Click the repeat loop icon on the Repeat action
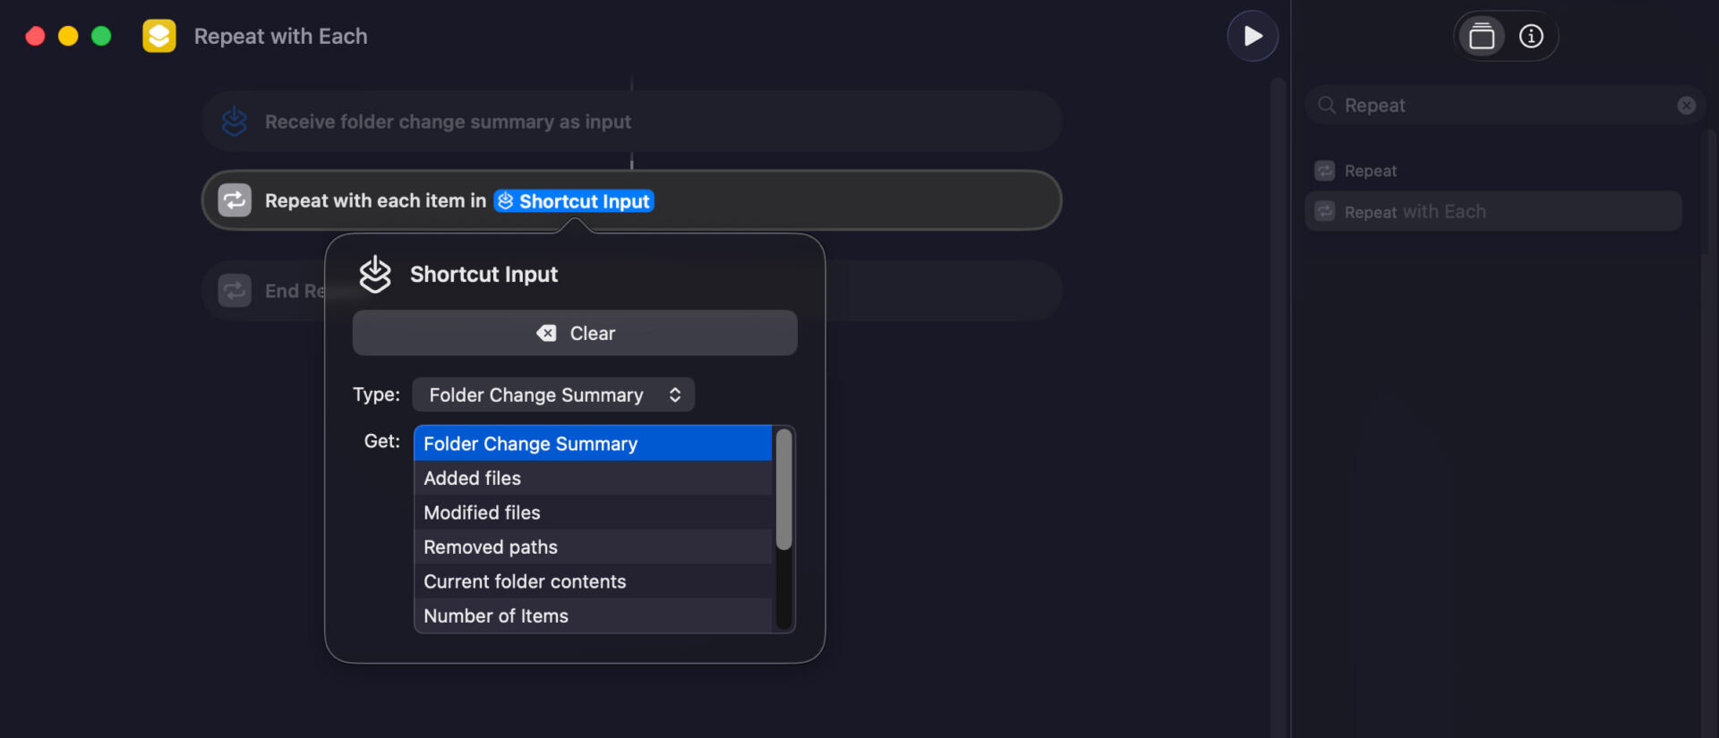 coord(234,199)
